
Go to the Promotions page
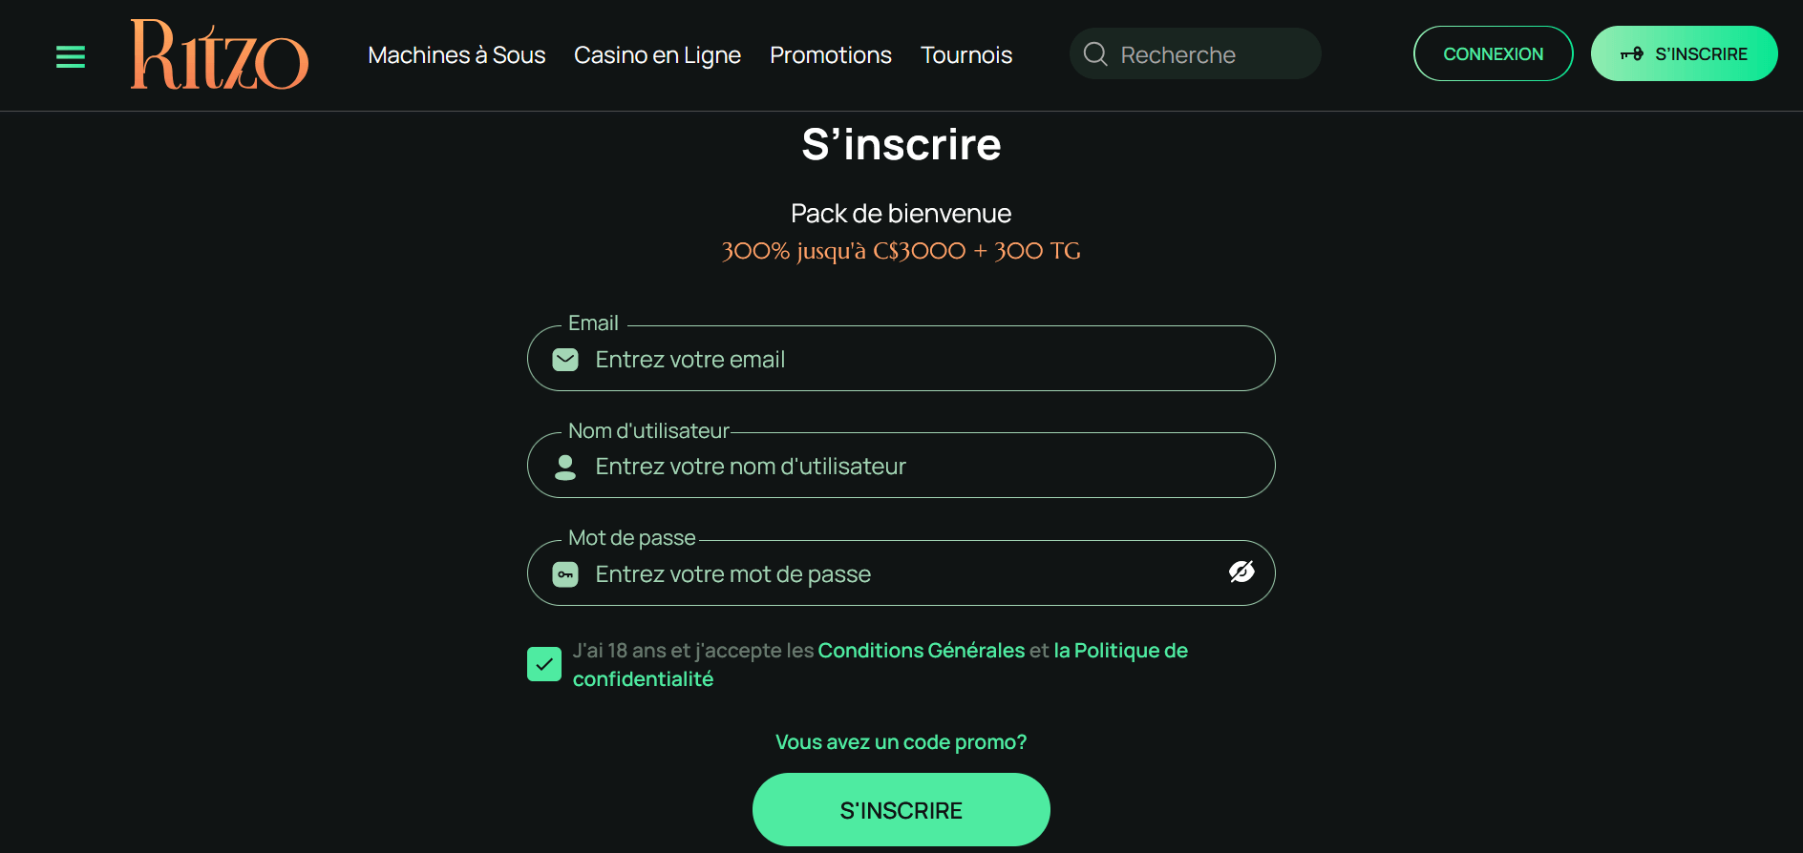[830, 55]
